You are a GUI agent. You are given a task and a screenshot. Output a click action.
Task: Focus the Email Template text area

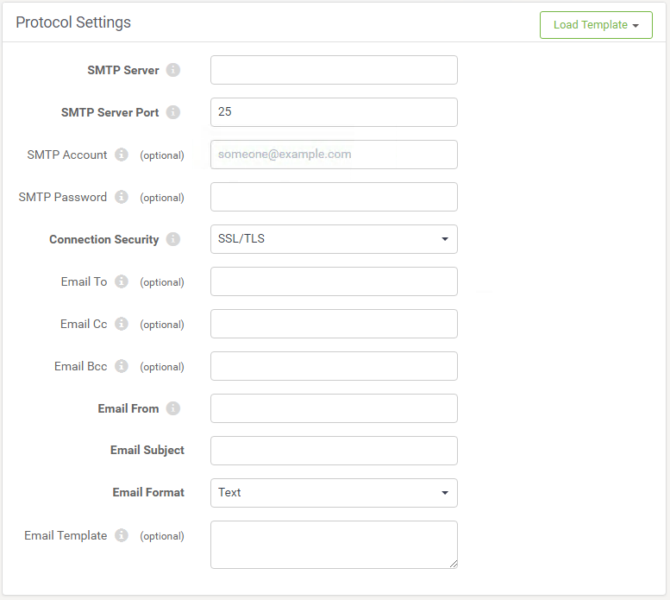(334, 545)
